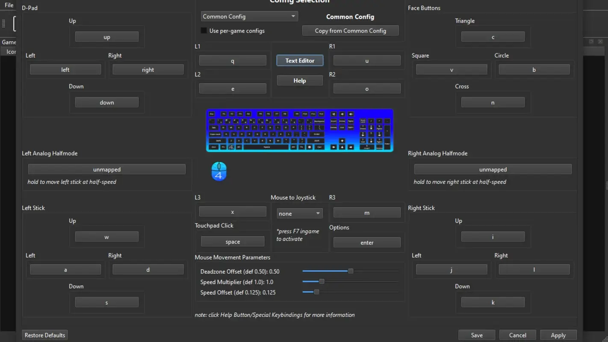Viewport: 608px width, 342px height.
Task: Click the keyboard layout diagram
Action: tap(299, 130)
